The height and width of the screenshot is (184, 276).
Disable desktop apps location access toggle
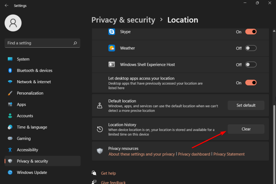click(251, 83)
